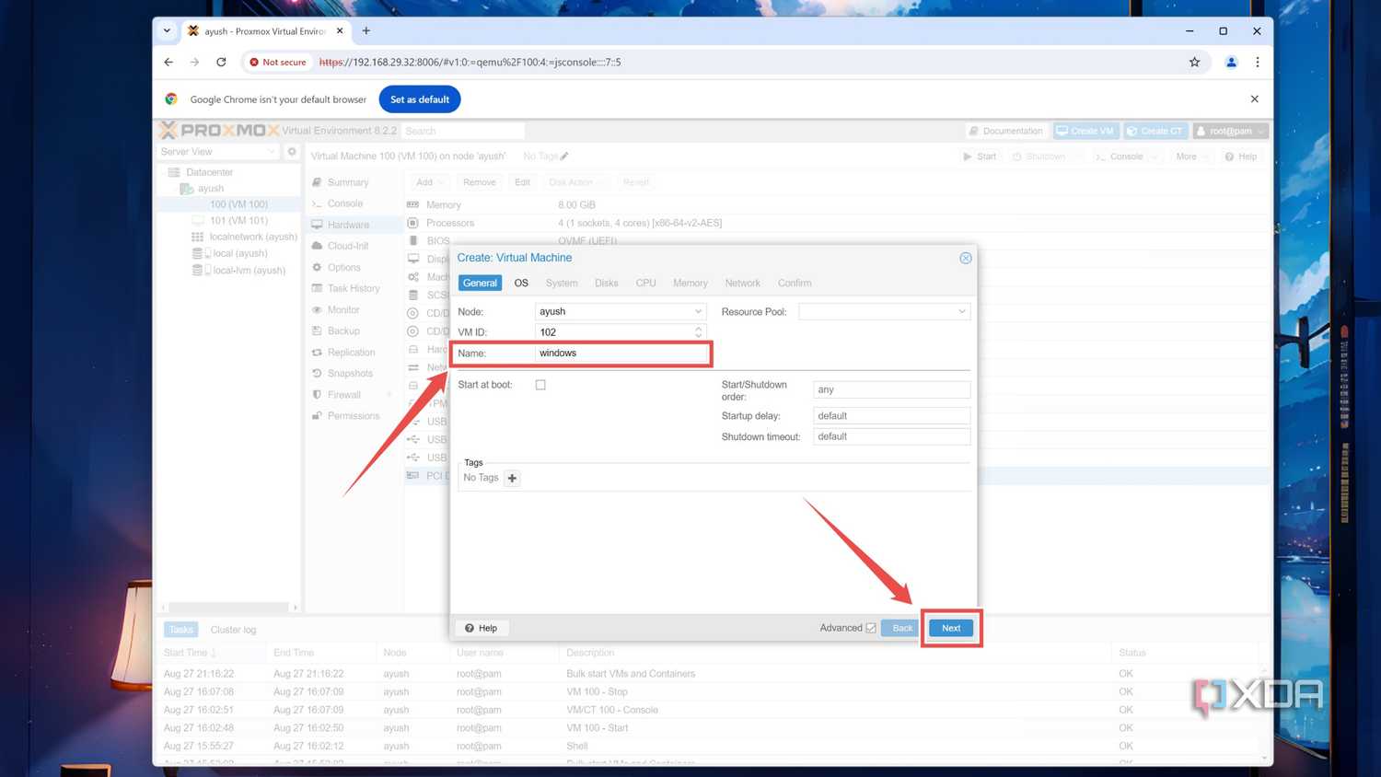The height and width of the screenshot is (777, 1381).
Task: Click the Not secure site indicator
Action: pos(278,62)
